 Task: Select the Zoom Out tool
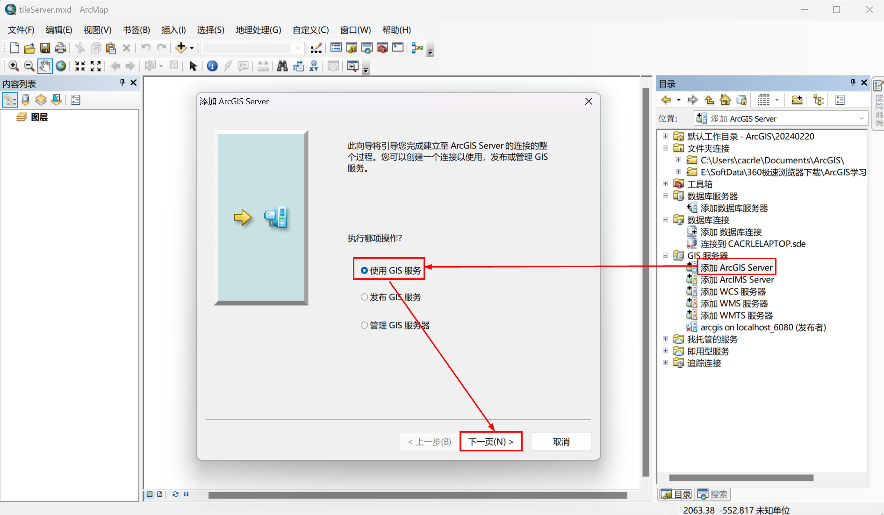pyautogui.click(x=29, y=66)
